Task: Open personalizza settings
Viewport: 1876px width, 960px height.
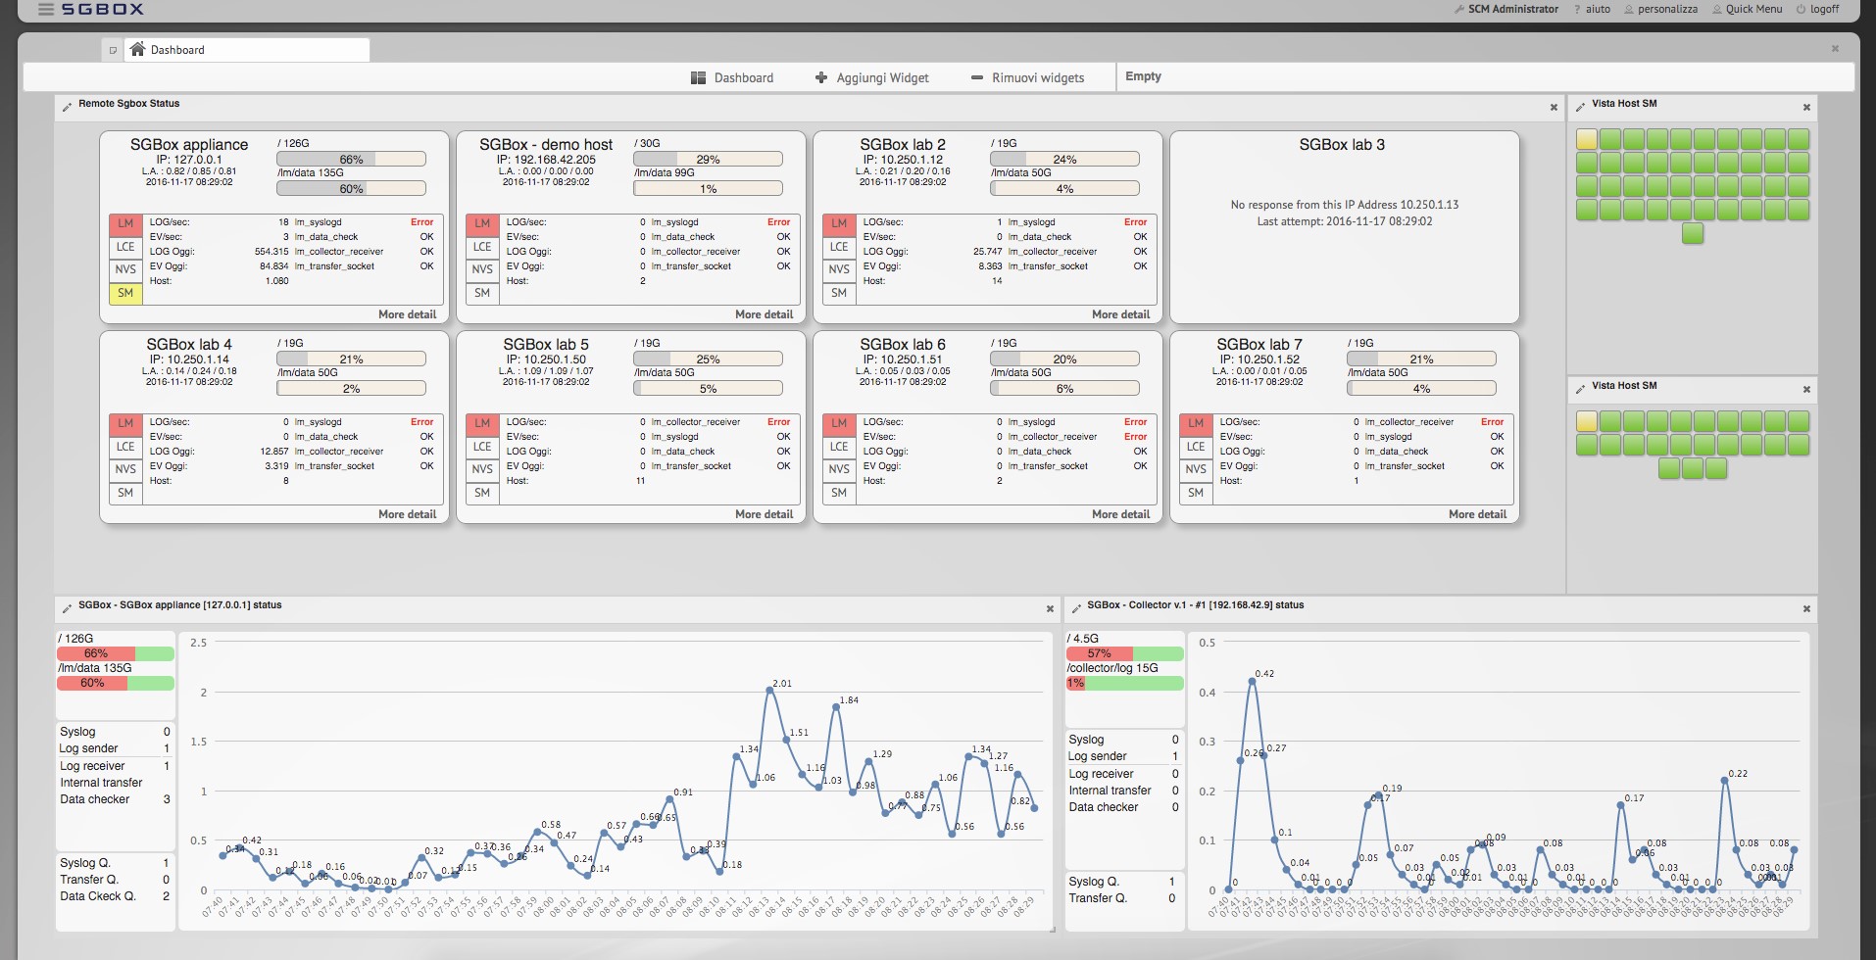Action: coord(1660,9)
